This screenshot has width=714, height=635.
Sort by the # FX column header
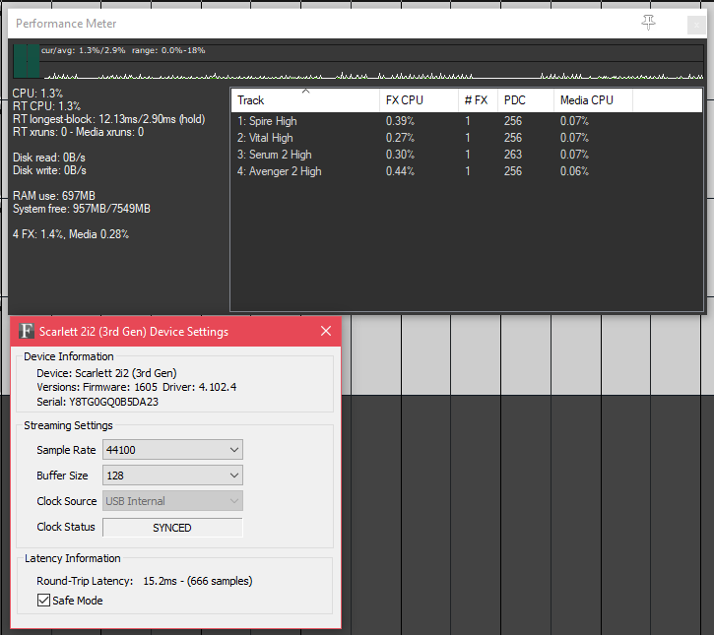pos(478,100)
